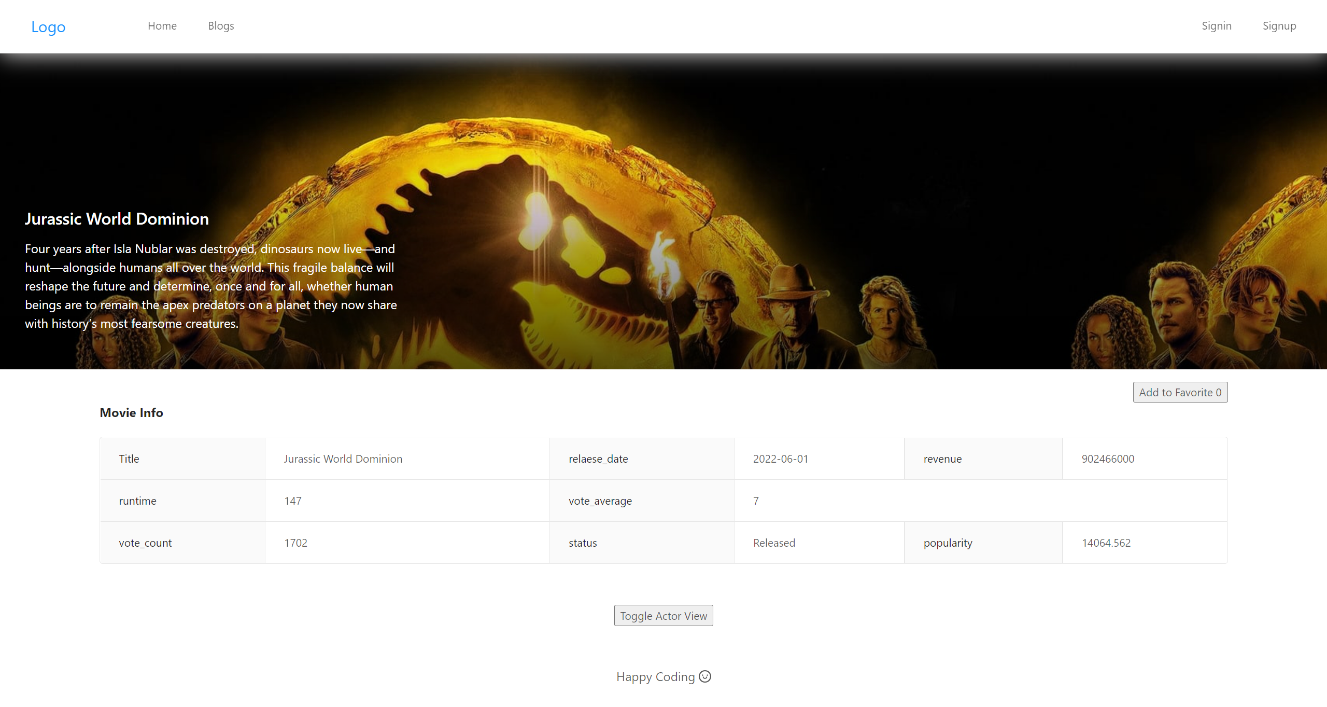
Task: Click the Movie Info heading
Action: pos(131,413)
